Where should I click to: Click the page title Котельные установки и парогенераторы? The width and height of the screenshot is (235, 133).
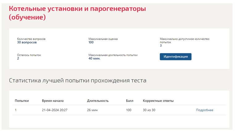(x=77, y=13)
